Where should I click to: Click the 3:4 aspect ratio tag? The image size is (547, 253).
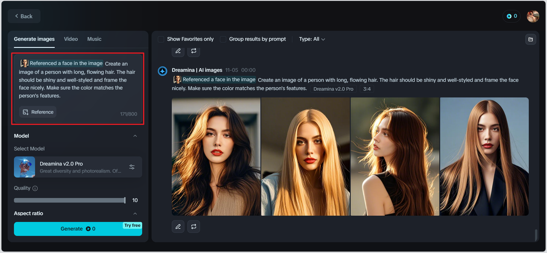pyautogui.click(x=367, y=89)
